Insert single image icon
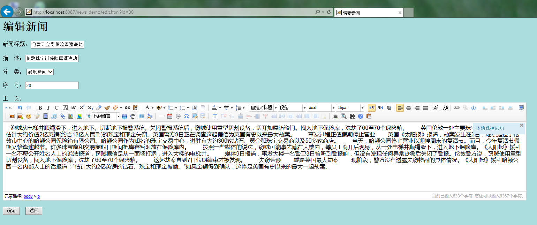Screen dimensions: 537x225 12,116
